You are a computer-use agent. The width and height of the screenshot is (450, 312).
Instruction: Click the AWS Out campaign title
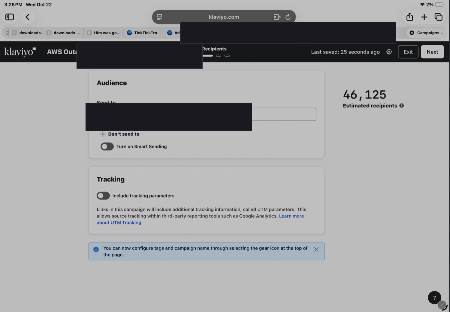pos(62,52)
